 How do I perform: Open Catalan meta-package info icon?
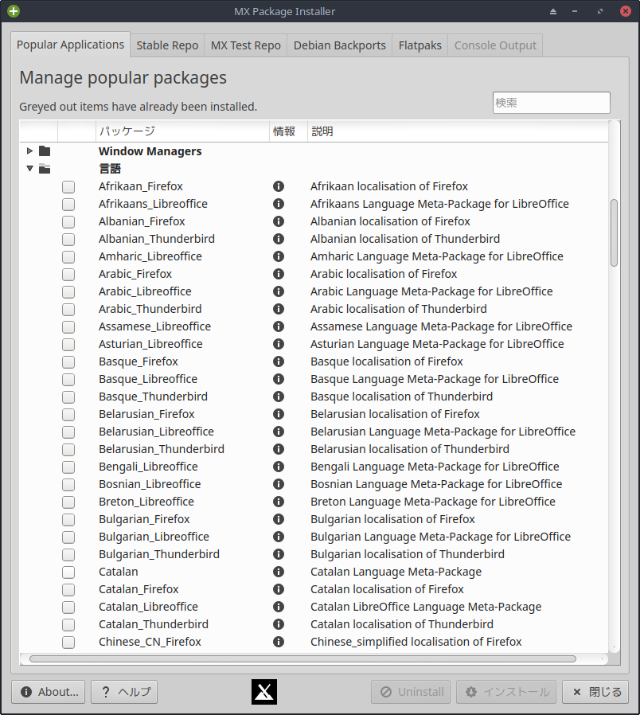(279, 572)
